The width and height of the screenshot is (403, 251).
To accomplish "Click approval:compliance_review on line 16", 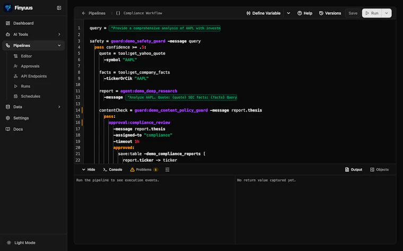I will [139, 123].
